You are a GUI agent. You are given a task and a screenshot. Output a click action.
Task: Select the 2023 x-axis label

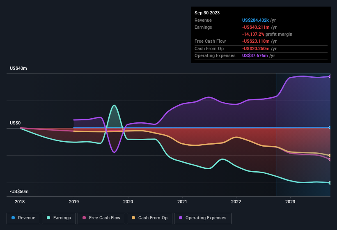[290, 202]
